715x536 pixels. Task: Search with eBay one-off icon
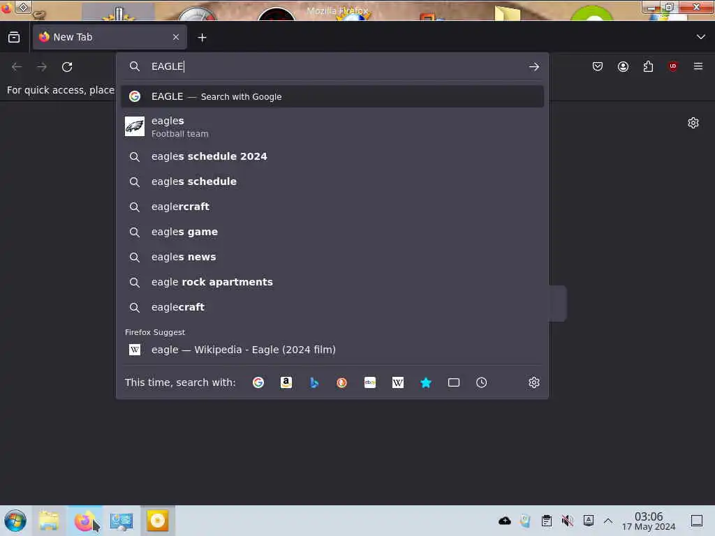[370, 382]
